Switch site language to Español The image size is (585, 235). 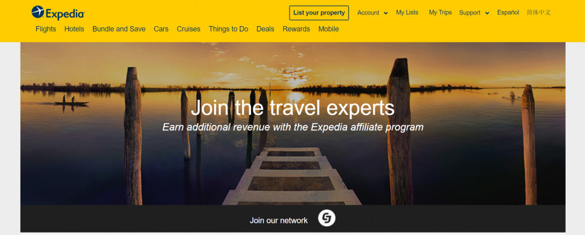508,13
